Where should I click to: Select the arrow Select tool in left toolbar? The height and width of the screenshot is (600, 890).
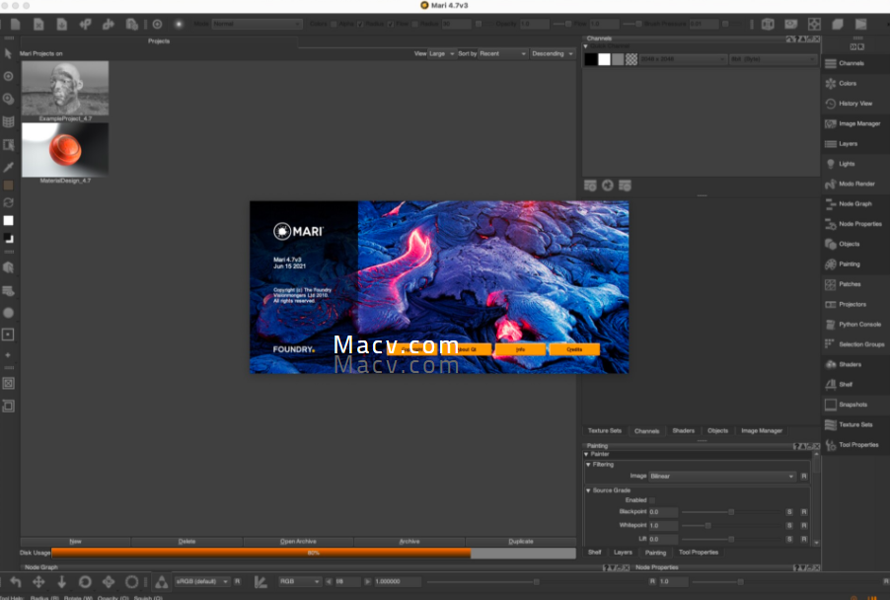pyautogui.click(x=9, y=53)
